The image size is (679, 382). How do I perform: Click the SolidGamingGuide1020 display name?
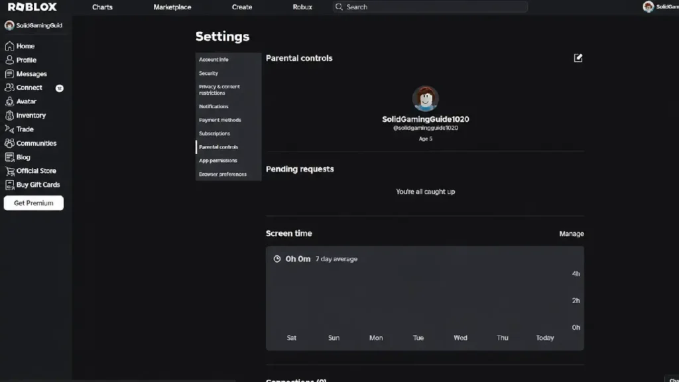[x=425, y=119]
